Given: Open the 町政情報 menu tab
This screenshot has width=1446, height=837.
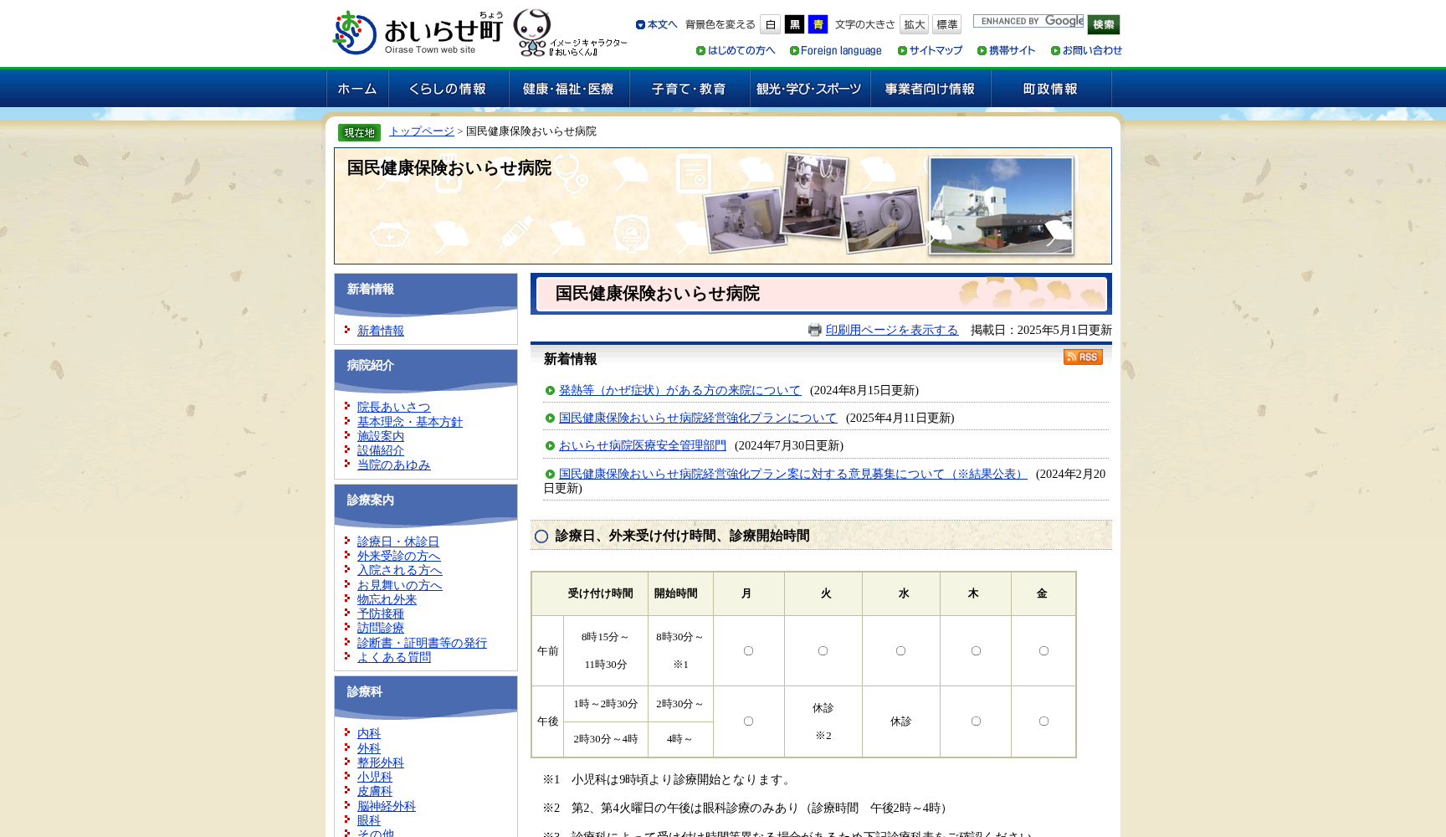Looking at the screenshot, I should (1050, 88).
